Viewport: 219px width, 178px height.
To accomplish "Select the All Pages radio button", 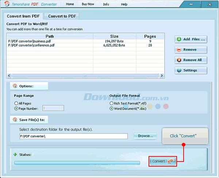I will click(16, 103).
